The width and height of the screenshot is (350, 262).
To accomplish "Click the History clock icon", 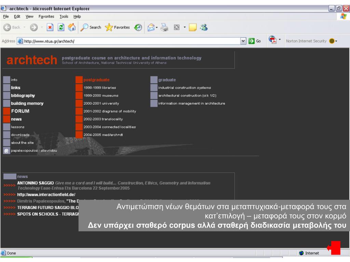I will tap(138, 27).
